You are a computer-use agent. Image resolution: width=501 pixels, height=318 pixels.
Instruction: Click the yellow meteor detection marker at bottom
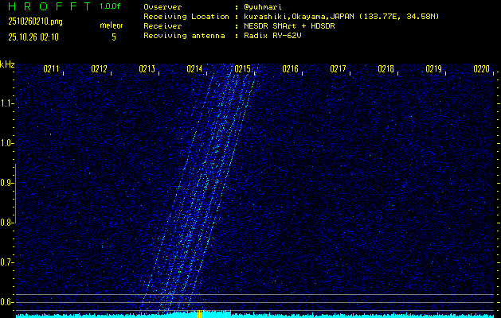click(x=200, y=313)
